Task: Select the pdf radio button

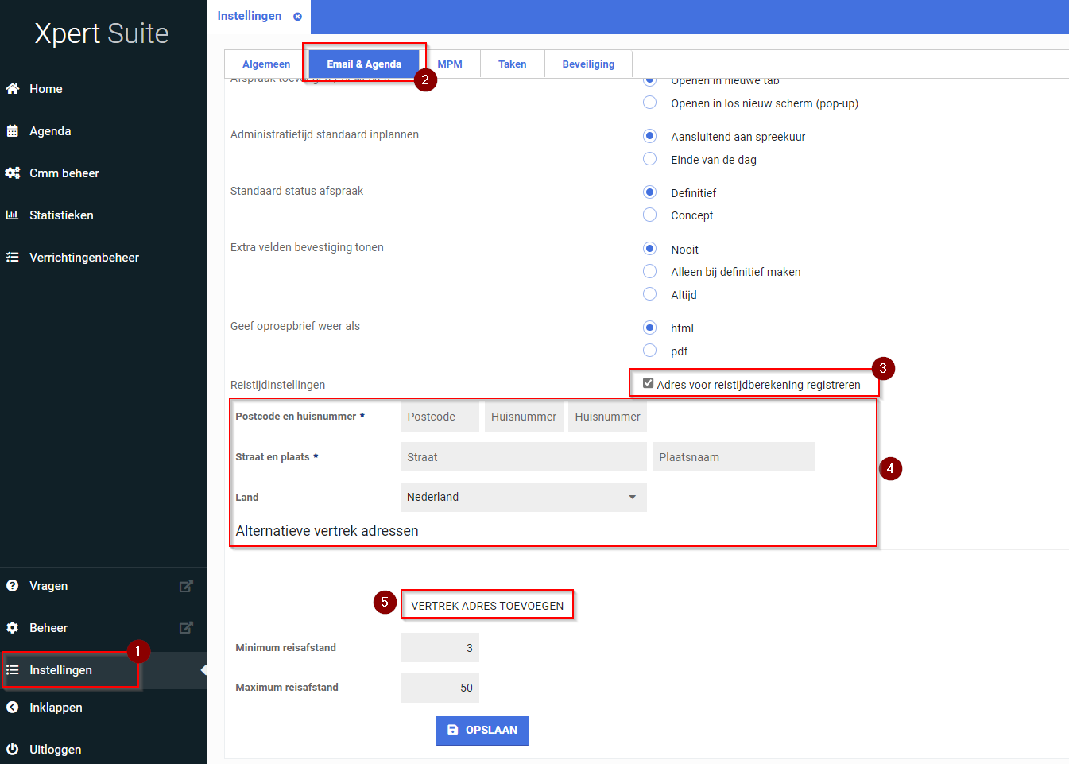Action: 650,351
